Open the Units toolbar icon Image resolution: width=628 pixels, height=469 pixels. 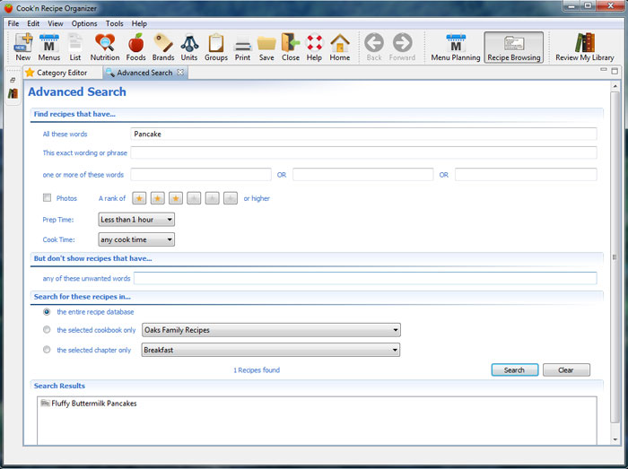tap(189, 48)
